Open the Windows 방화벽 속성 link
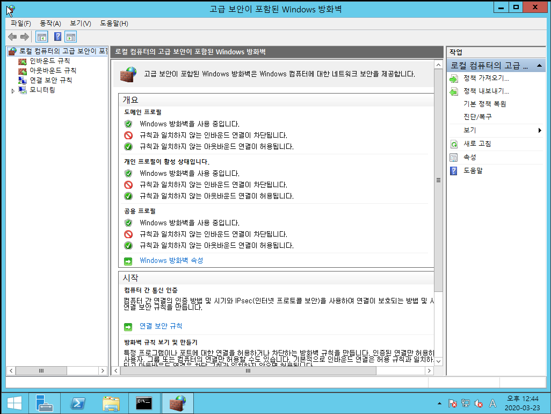 tap(171, 261)
